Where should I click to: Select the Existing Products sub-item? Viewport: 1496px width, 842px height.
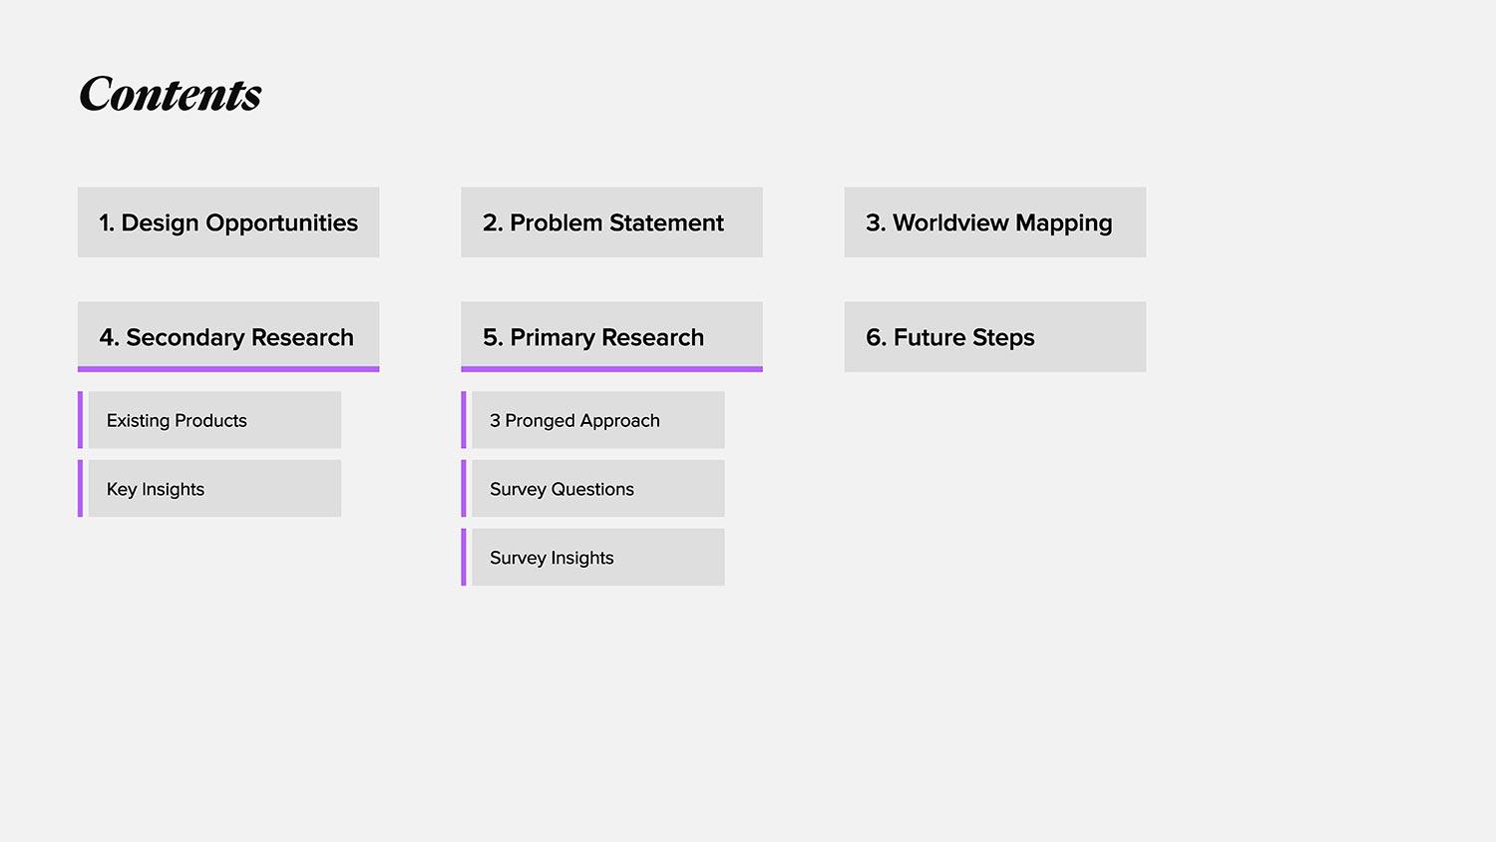214,420
